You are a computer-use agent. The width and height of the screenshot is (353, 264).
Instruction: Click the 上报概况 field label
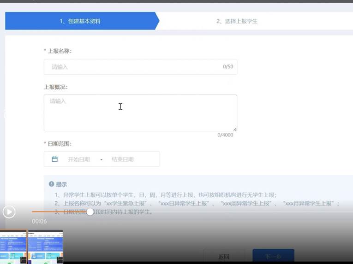pos(56,87)
